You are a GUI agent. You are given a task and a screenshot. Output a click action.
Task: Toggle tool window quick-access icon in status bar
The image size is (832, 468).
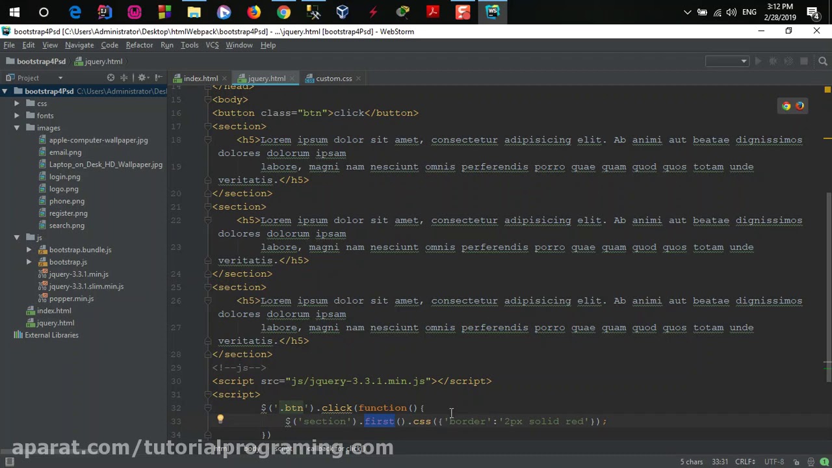9,461
